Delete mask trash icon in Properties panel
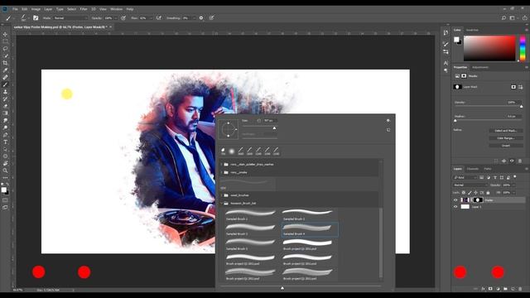The image size is (530, 298). (x=520, y=161)
